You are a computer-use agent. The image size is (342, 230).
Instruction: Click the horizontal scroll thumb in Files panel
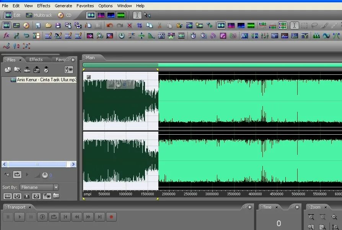tap(37, 164)
